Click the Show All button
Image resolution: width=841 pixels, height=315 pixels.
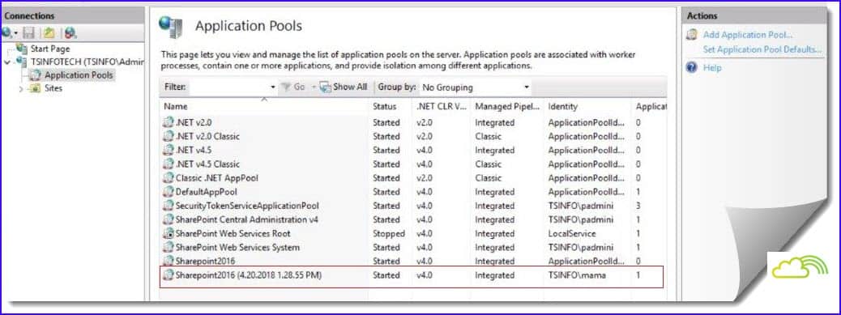click(344, 87)
